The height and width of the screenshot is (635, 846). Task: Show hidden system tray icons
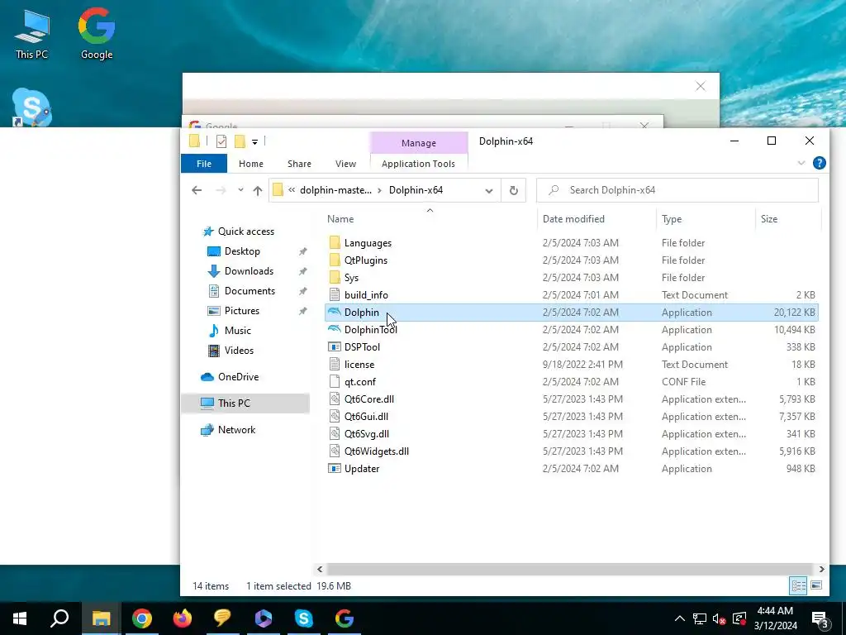[680, 618]
